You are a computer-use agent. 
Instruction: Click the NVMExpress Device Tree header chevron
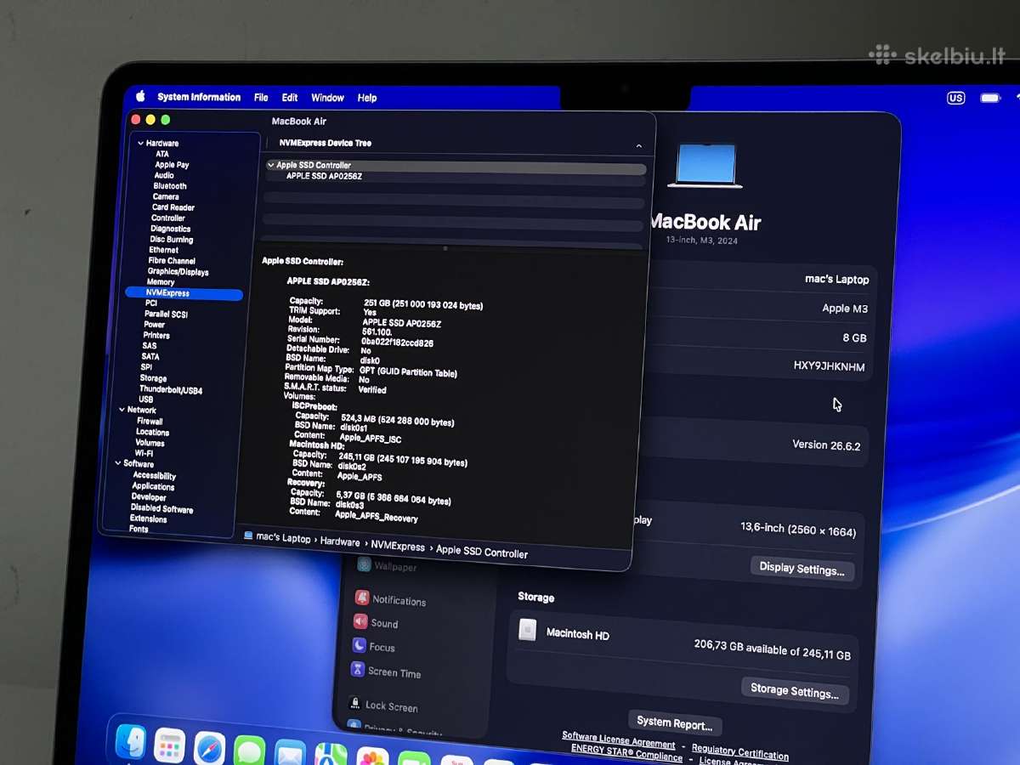point(639,146)
